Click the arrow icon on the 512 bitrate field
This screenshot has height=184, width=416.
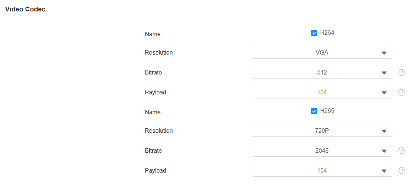[x=384, y=73]
